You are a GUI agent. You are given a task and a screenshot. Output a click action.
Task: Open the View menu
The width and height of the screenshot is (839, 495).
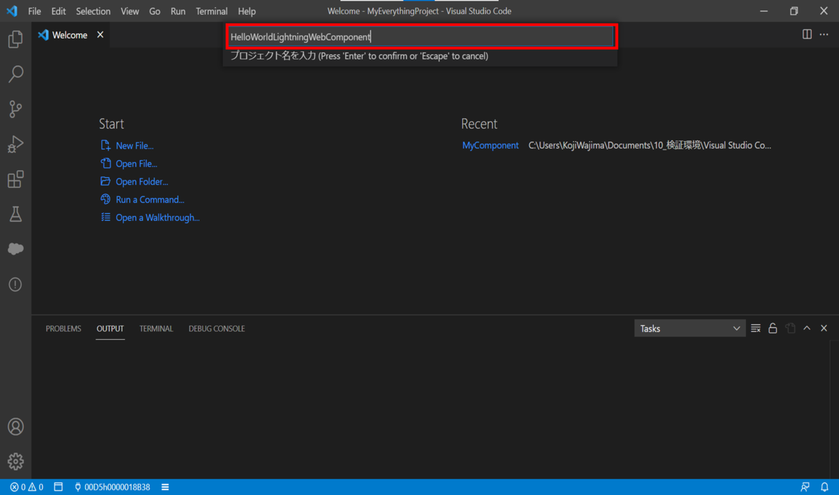pyautogui.click(x=130, y=11)
